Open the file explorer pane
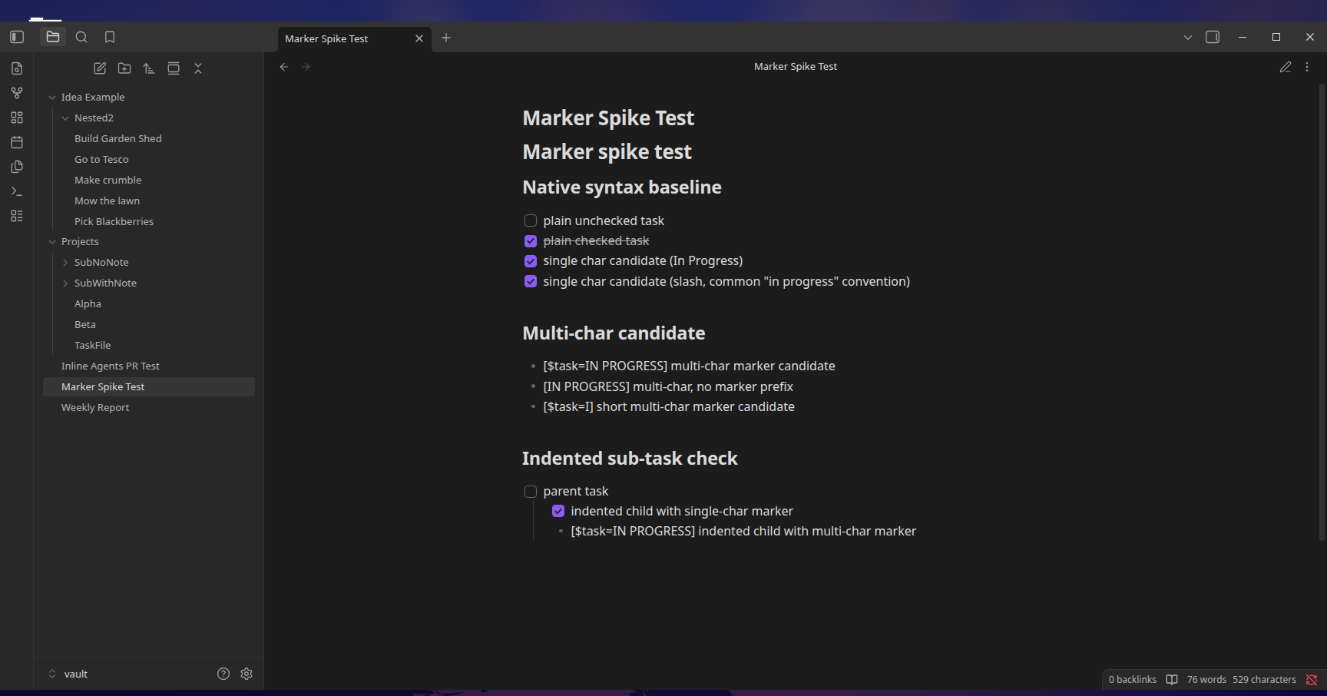 [x=53, y=37]
